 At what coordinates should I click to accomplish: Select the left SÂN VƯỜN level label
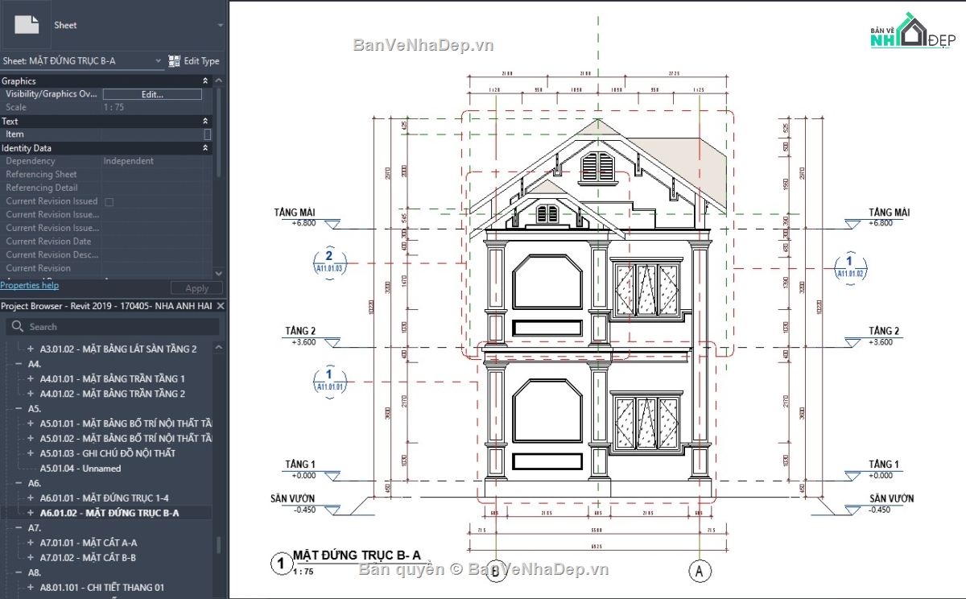click(293, 499)
